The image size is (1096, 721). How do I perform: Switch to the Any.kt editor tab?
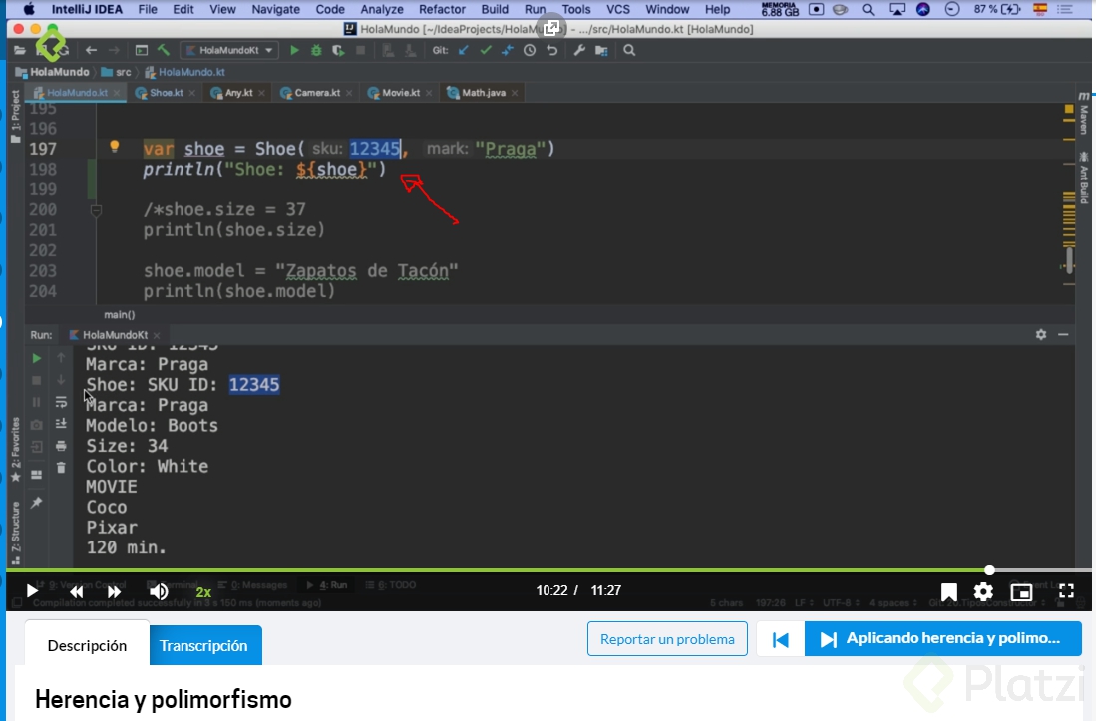click(238, 92)
